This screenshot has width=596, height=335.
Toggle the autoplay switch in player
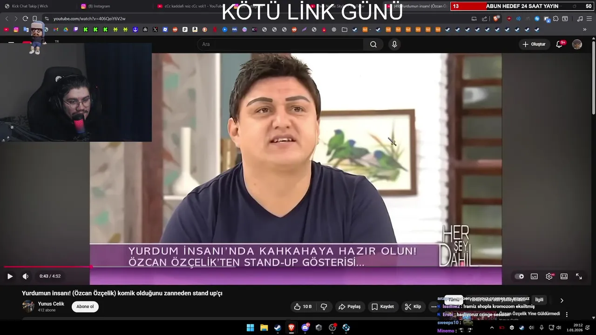pos(519,276)
